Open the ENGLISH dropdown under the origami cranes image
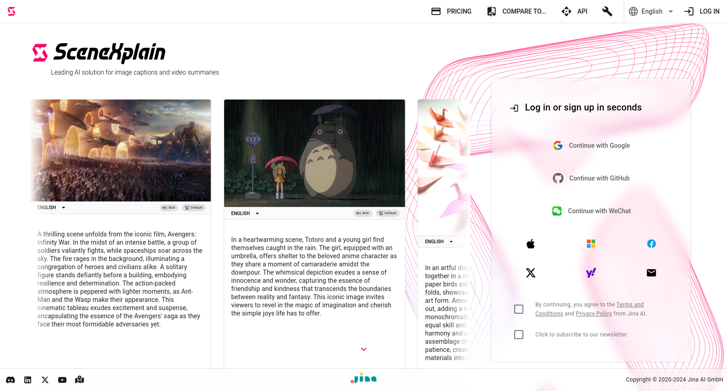This screenshot has width=727, height=391. [x=439, y=242]
